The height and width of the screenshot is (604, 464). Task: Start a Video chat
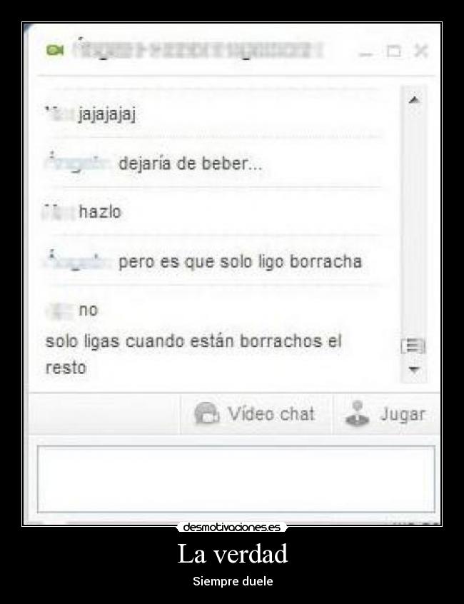click(256, 414)
